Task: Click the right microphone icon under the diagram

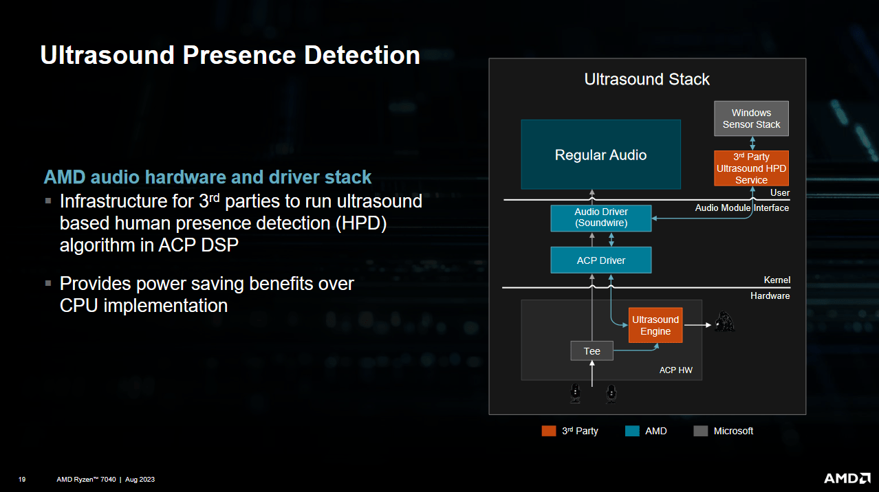Action: [x=611, y=393]
